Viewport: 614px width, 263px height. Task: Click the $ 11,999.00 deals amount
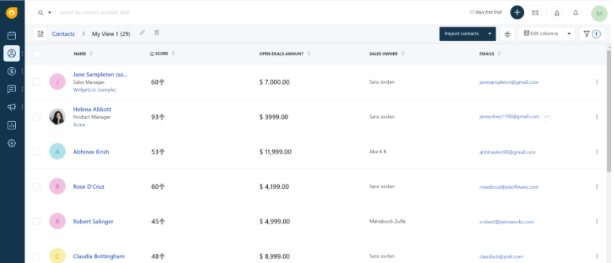(276, 152)
